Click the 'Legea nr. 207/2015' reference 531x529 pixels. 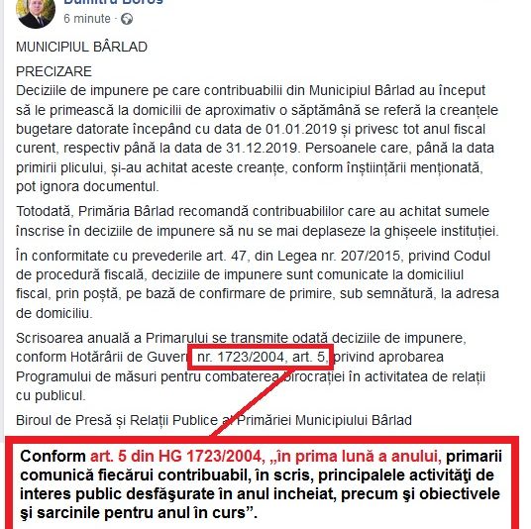click(x=339, y=256)
